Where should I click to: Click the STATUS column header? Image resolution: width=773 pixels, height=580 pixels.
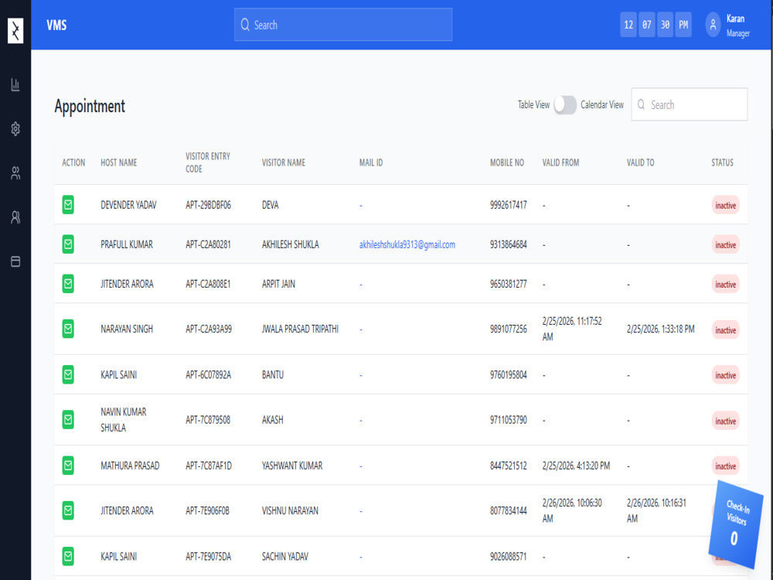[722, 162]
